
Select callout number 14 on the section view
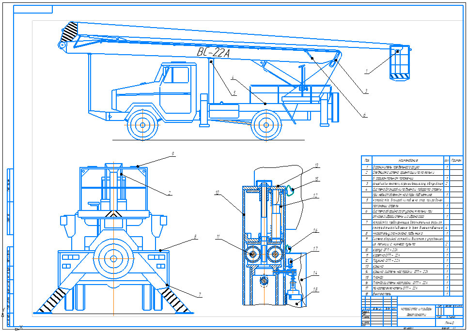tap(315, 272)
